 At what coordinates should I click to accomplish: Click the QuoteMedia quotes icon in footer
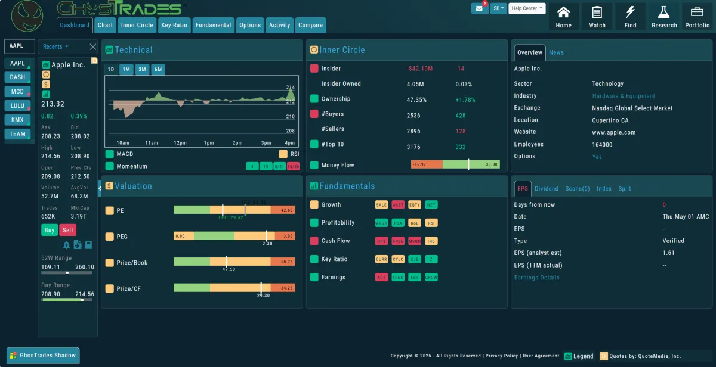[x=604, y=356]
